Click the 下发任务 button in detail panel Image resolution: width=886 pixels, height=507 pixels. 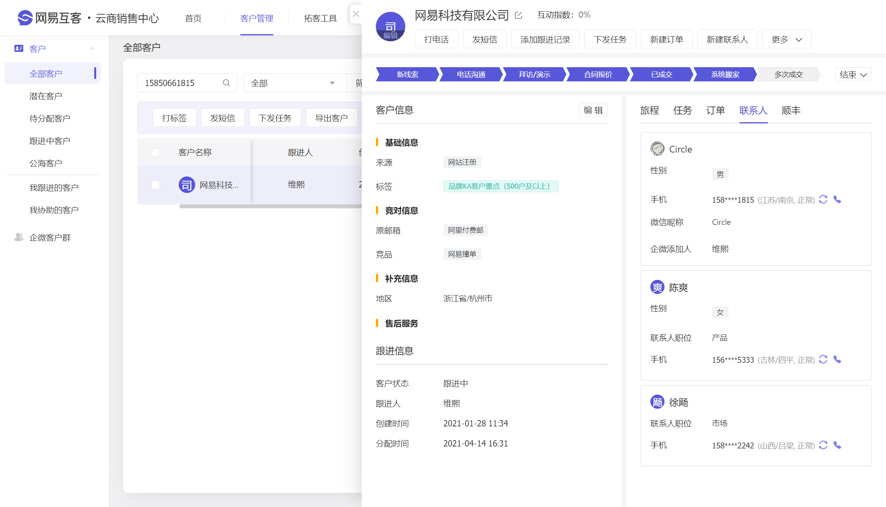click(x=610, y=39)
